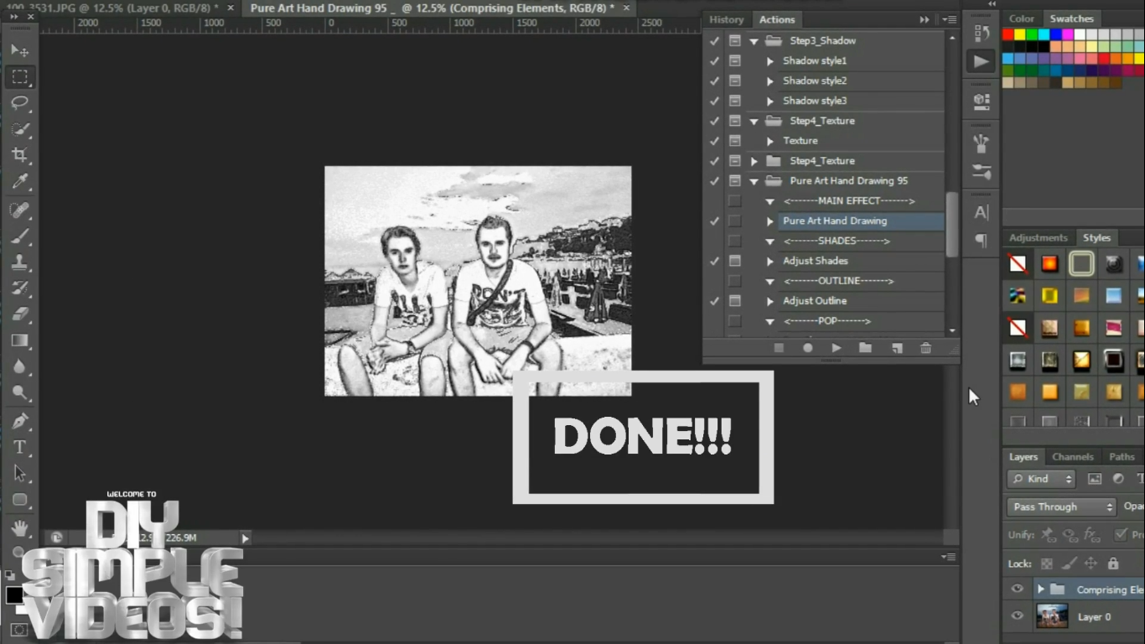Stop playing or recording the action
The width and height of the screenshot is (1145, 644).
click(x=779, y=348)
